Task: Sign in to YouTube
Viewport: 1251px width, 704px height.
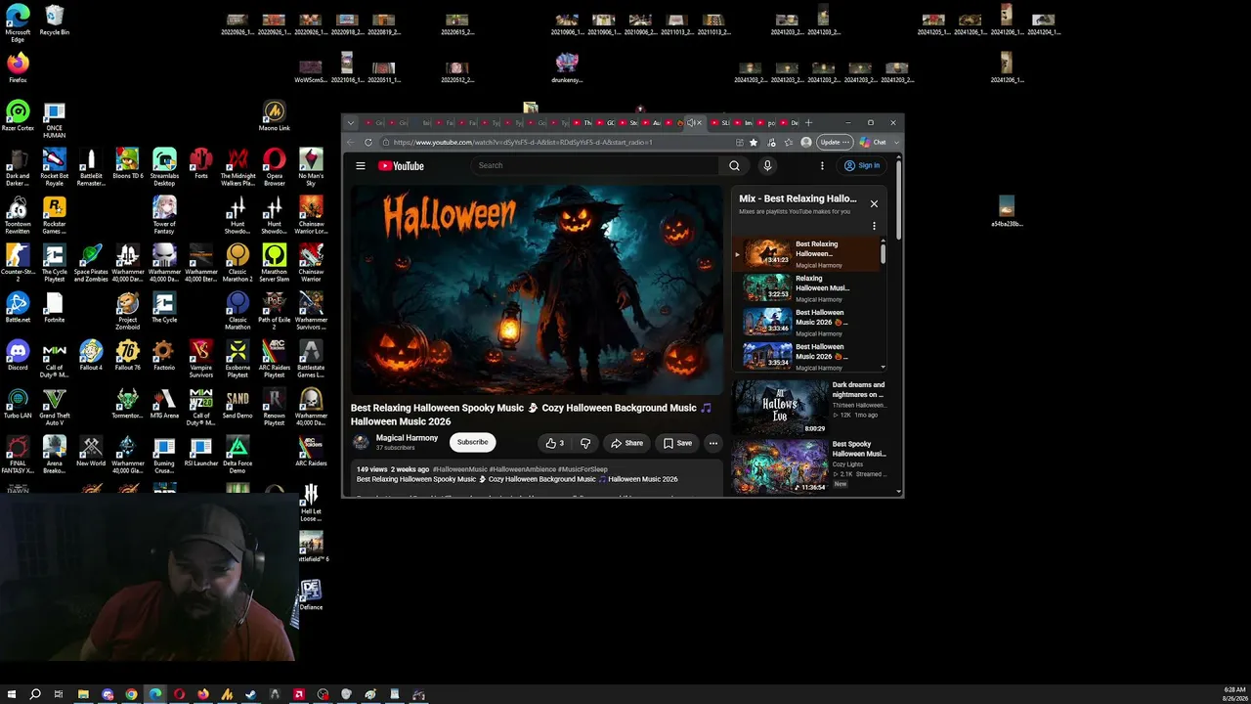Action: (x=863, y=166)
